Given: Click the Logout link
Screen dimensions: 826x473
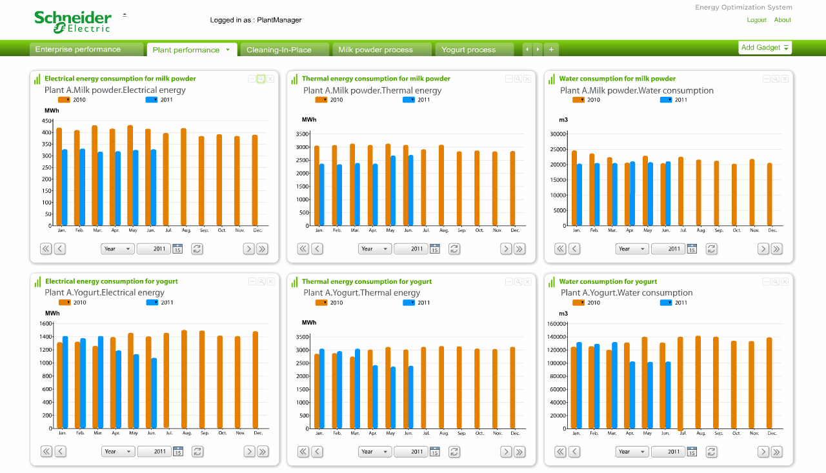Looking at the screenshot, I should click(x=756, y=20).
